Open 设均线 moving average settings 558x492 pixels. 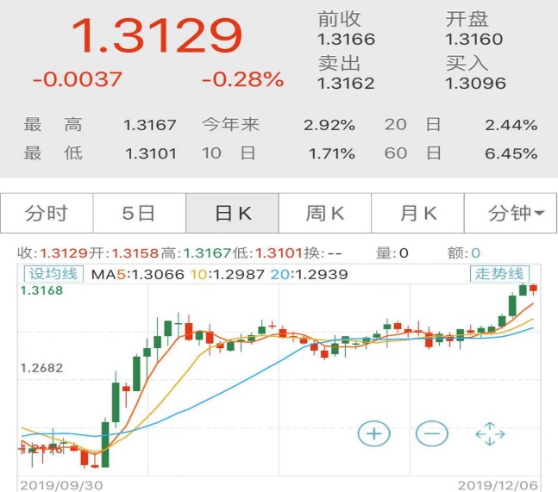[53, 274]
